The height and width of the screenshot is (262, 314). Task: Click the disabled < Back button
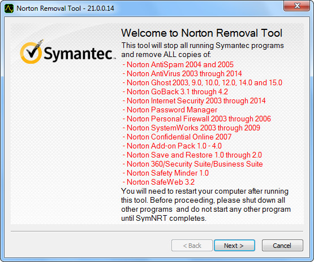tap(192, 246)
